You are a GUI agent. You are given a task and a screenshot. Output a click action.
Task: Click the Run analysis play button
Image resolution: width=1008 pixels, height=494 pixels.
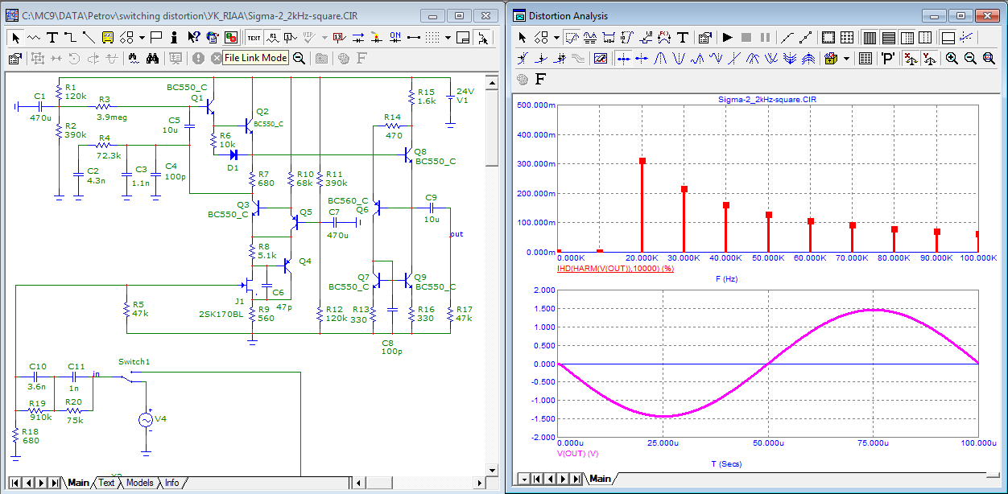click(727, 37)
